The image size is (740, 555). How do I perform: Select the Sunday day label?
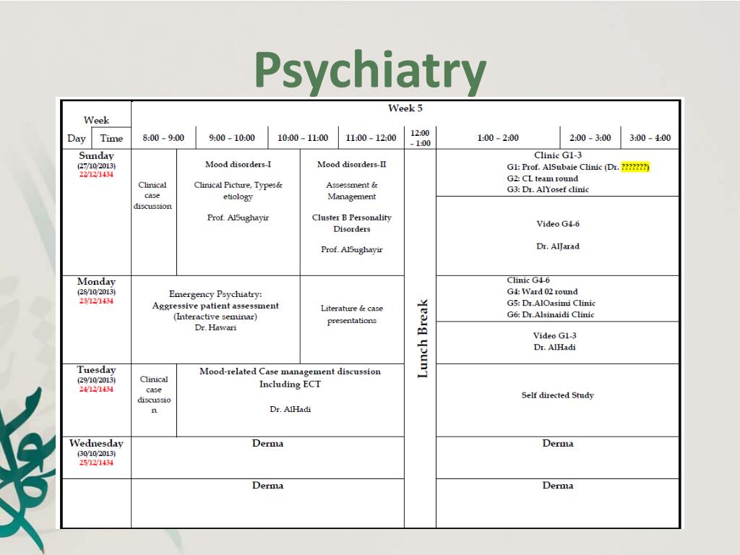(96, 156)
